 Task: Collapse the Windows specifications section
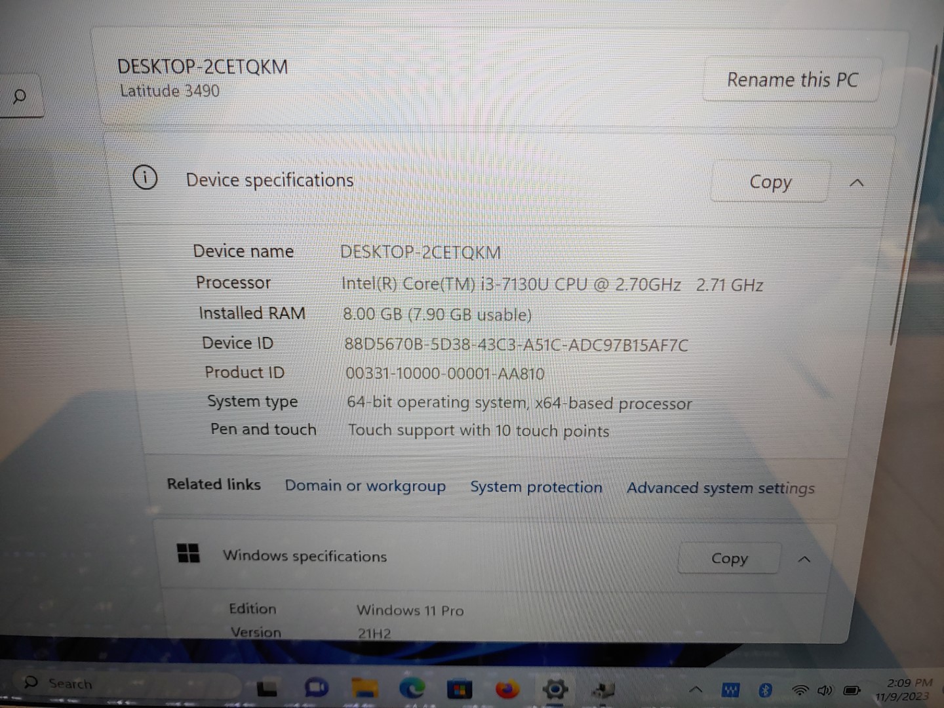(804, 559)
